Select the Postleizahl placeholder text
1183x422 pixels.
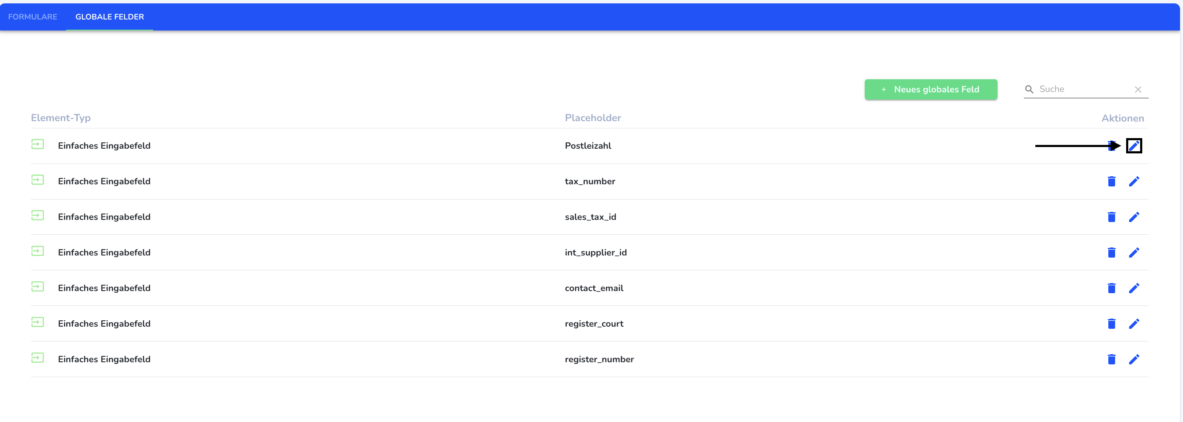click(587, 146)
